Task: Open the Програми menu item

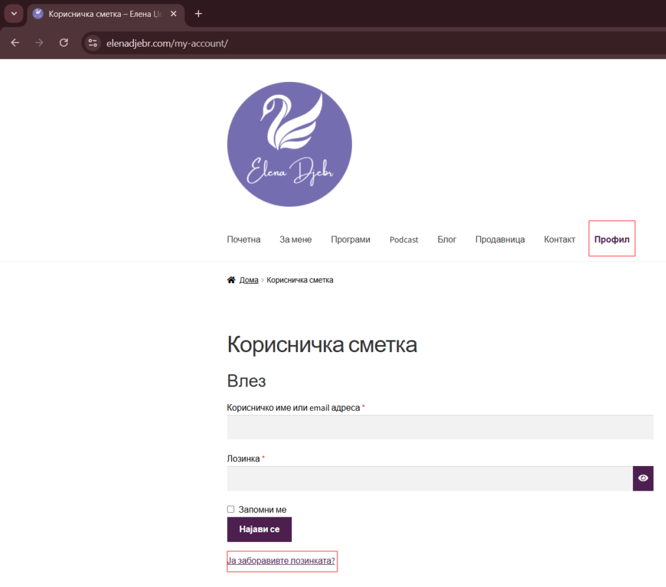Action: (350, 239)
